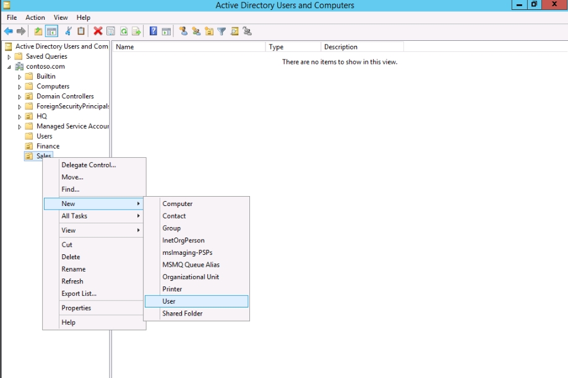Expand the Managed Service Accounts node
The width and height of the screenshot is (568, 378).
20,127
